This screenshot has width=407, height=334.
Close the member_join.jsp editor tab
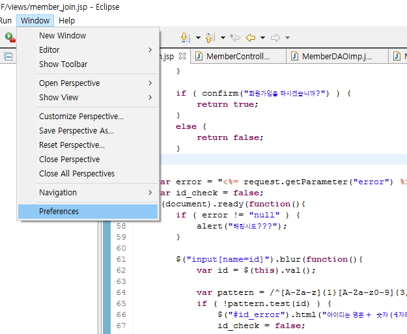[182, 56]
